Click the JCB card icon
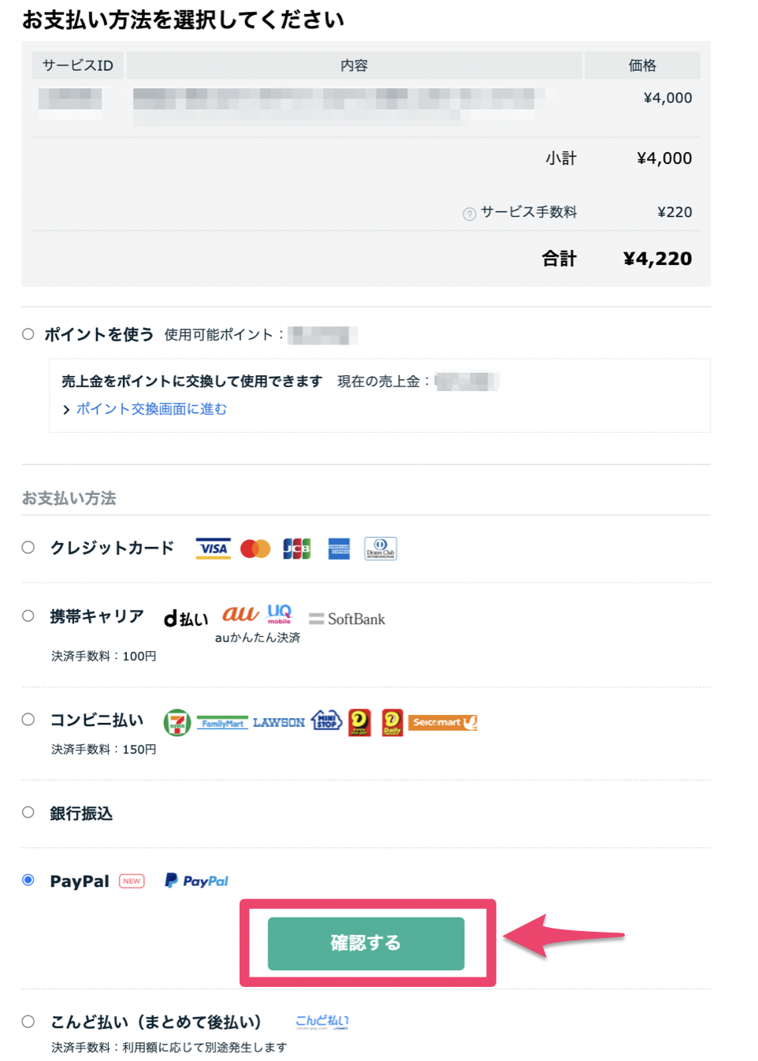This screenshot has height=1061, width=758. point(296,549)
